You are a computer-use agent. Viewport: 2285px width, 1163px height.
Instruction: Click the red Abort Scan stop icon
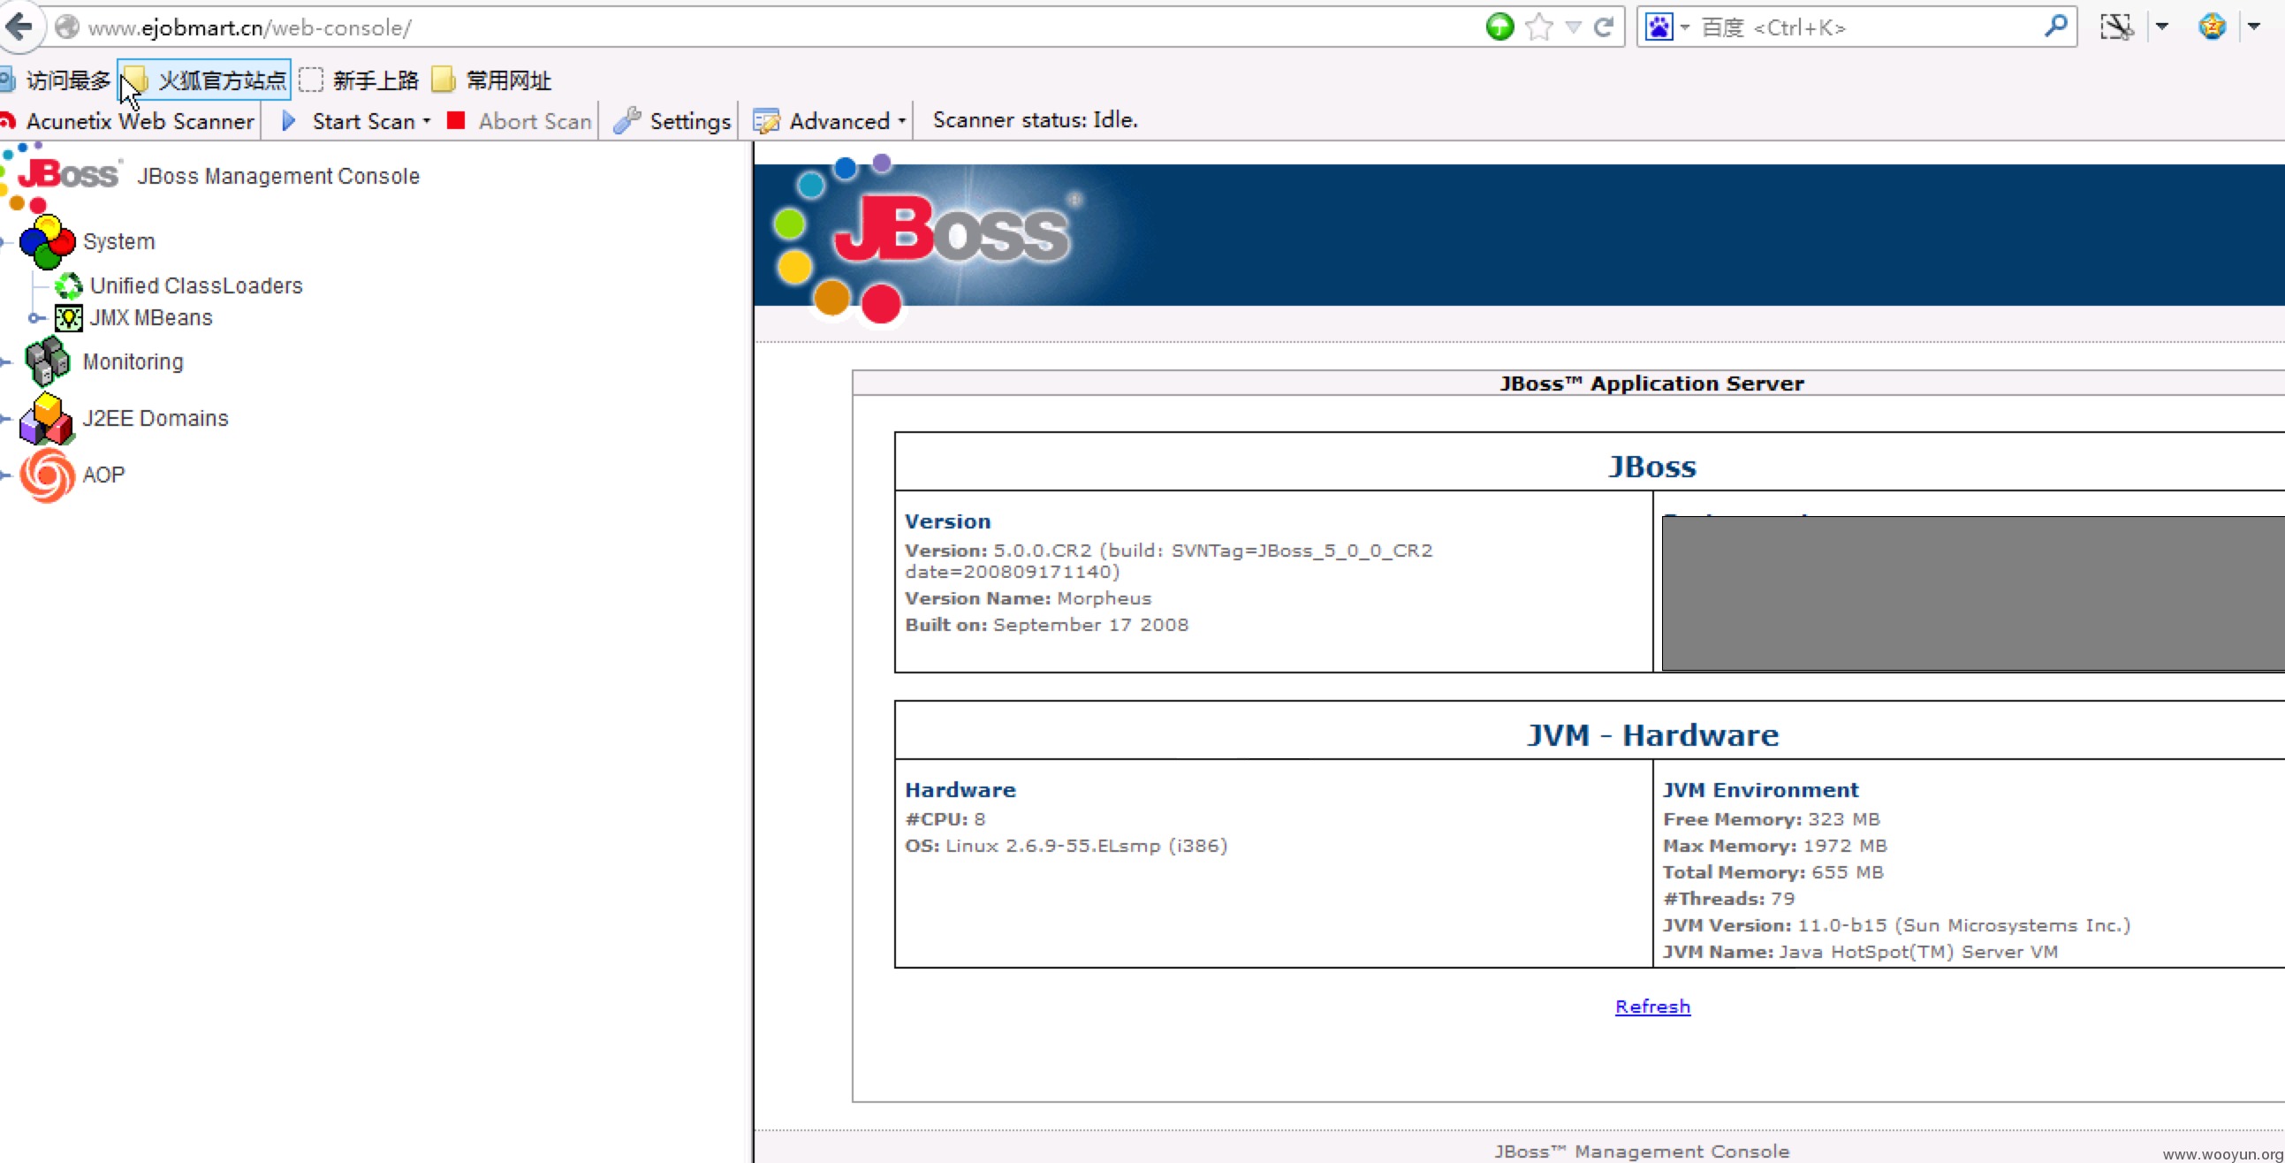(456, 121)
